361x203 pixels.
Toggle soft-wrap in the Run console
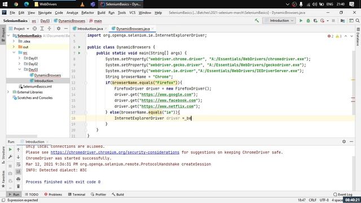point(18,164)
